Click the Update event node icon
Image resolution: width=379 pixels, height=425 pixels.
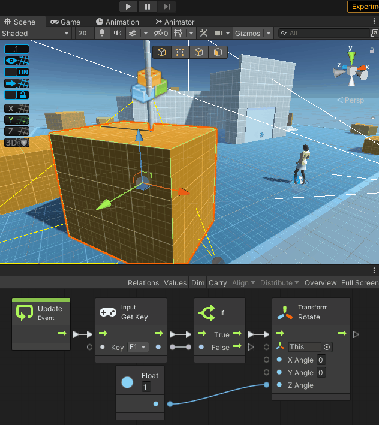pyautogui.click(x=25, y=312)
